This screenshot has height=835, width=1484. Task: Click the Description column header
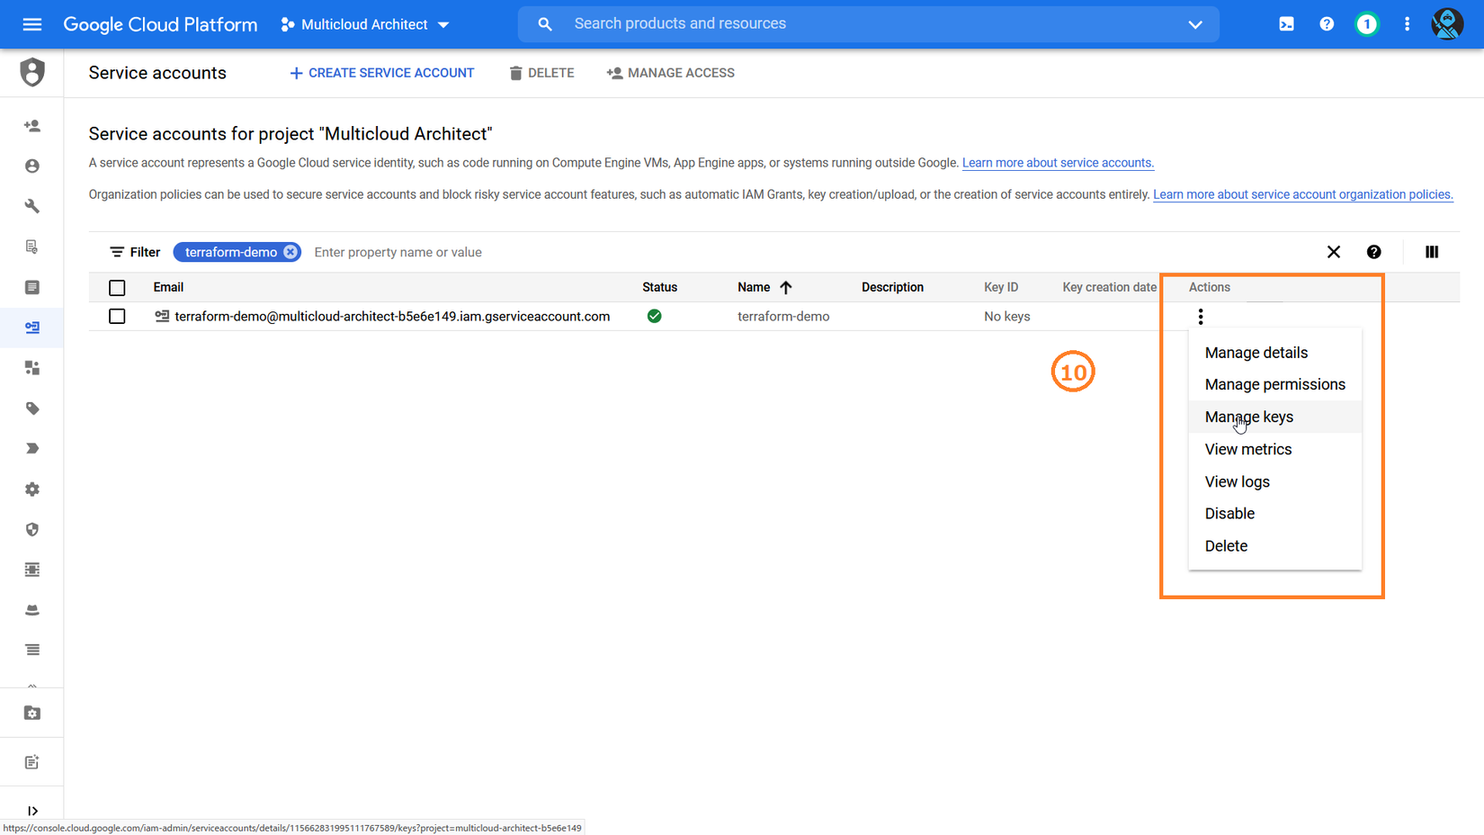tap(892, 287)
